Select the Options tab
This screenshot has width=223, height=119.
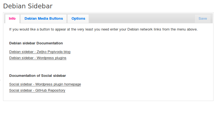pos(78,19)
